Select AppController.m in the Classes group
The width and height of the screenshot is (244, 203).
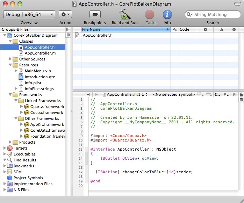click(40, 53)
